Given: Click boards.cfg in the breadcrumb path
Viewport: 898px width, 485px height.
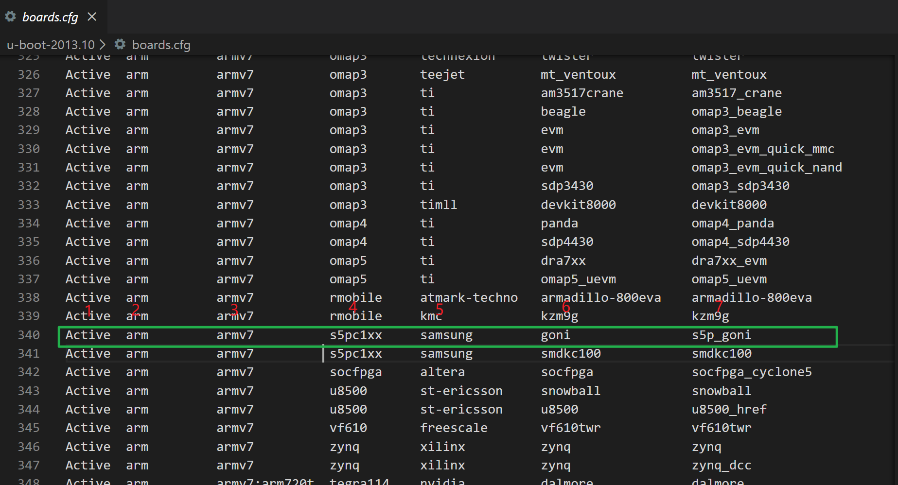Looking at the screenshot, I should 161,45.
